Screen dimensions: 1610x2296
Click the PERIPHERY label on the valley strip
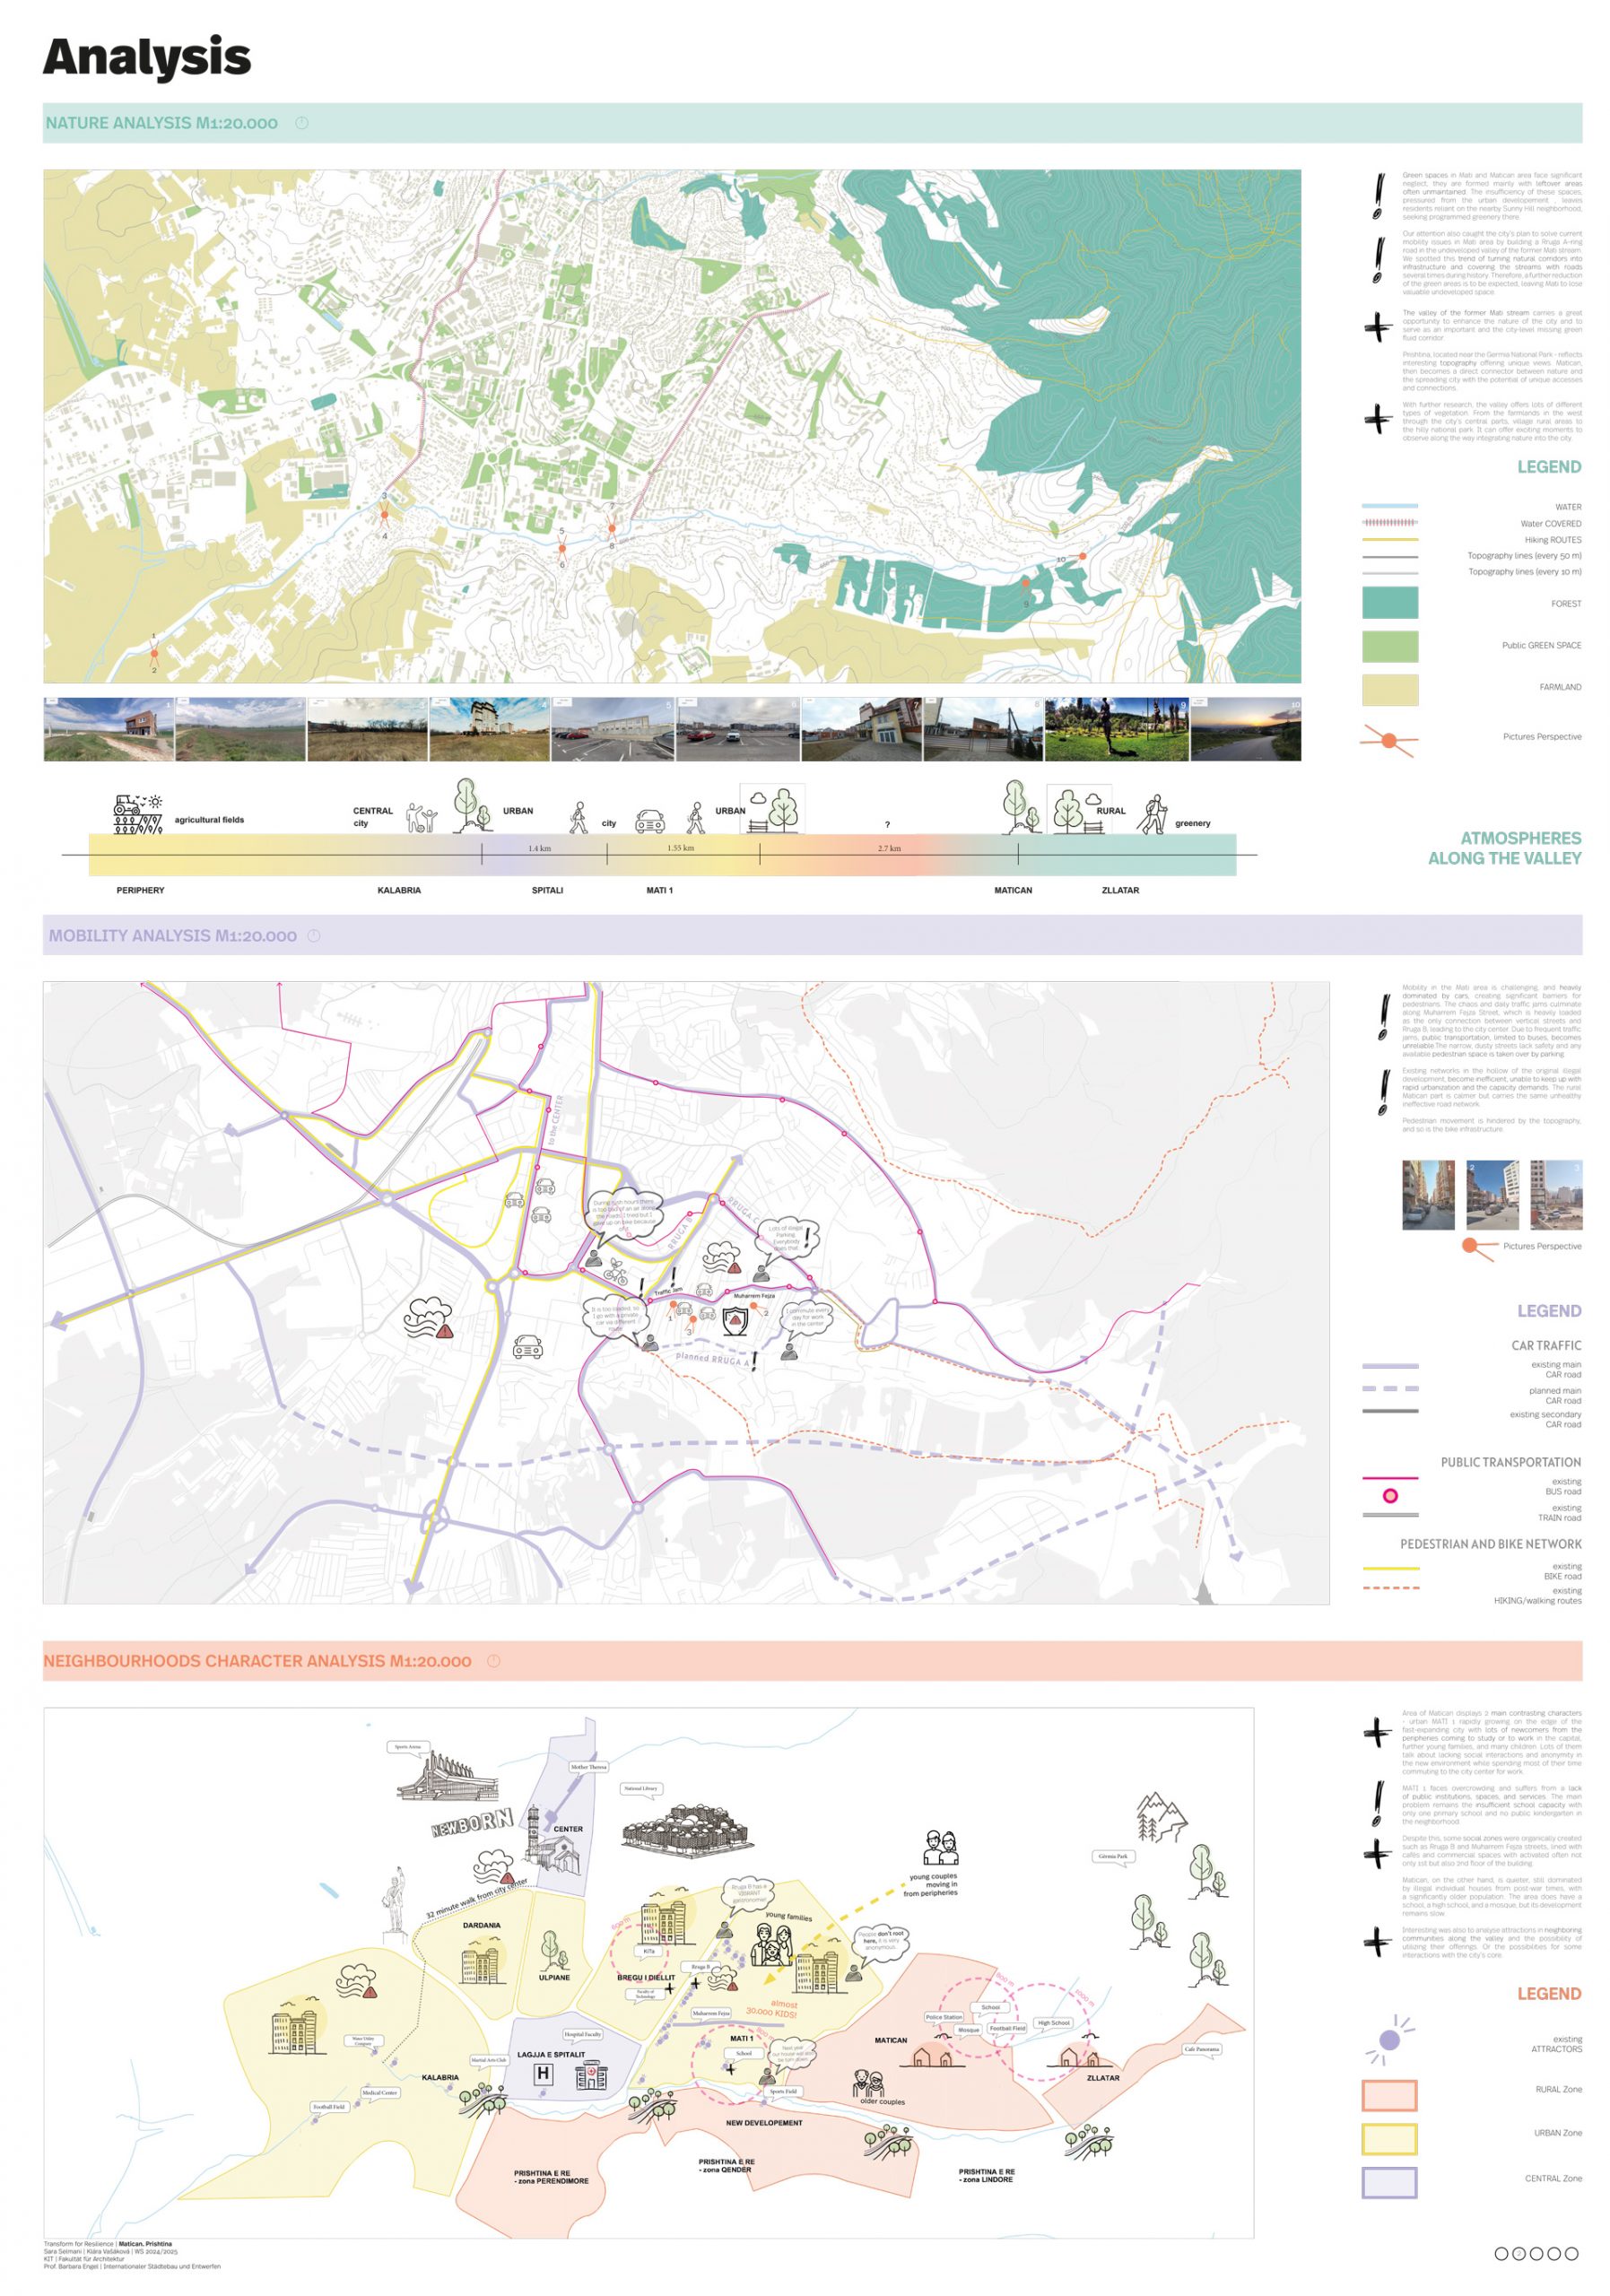coord(140,890)
